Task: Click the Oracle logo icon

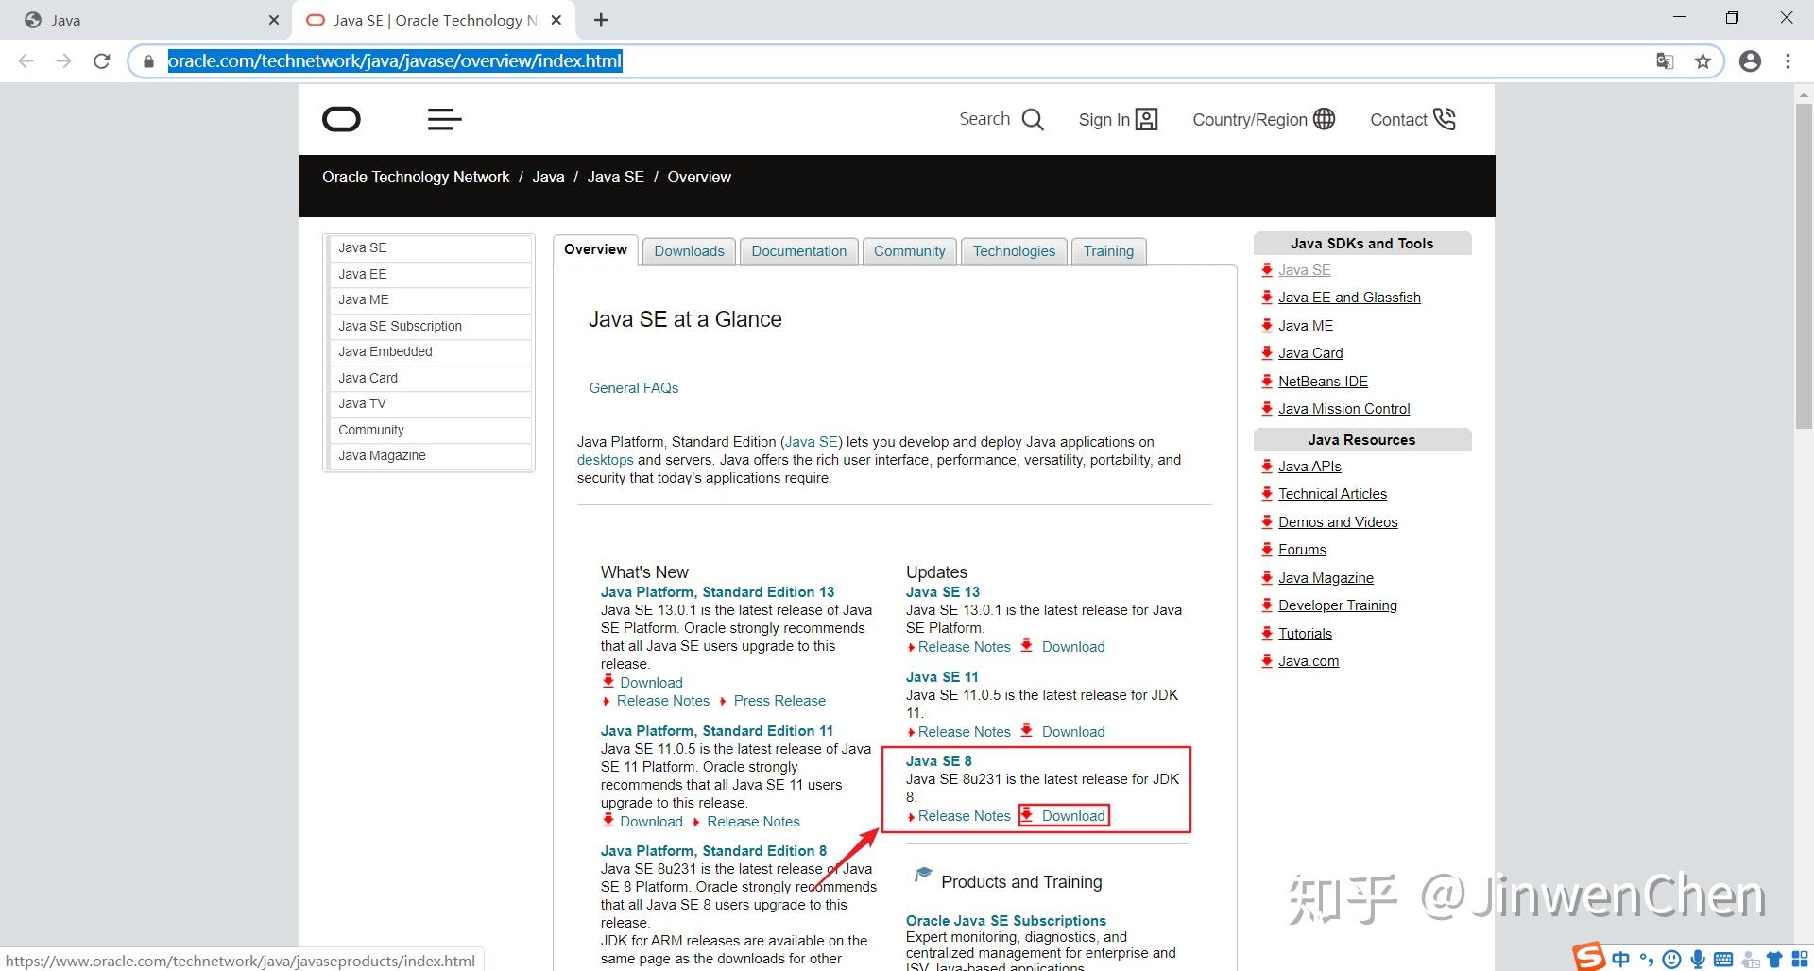Action: pyautogui.click(x=341, y=119)
